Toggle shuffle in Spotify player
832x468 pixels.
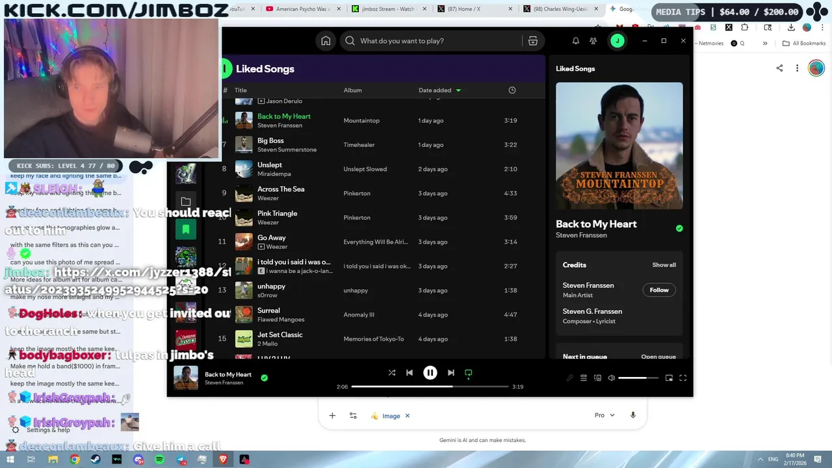(x=392, y=373)
